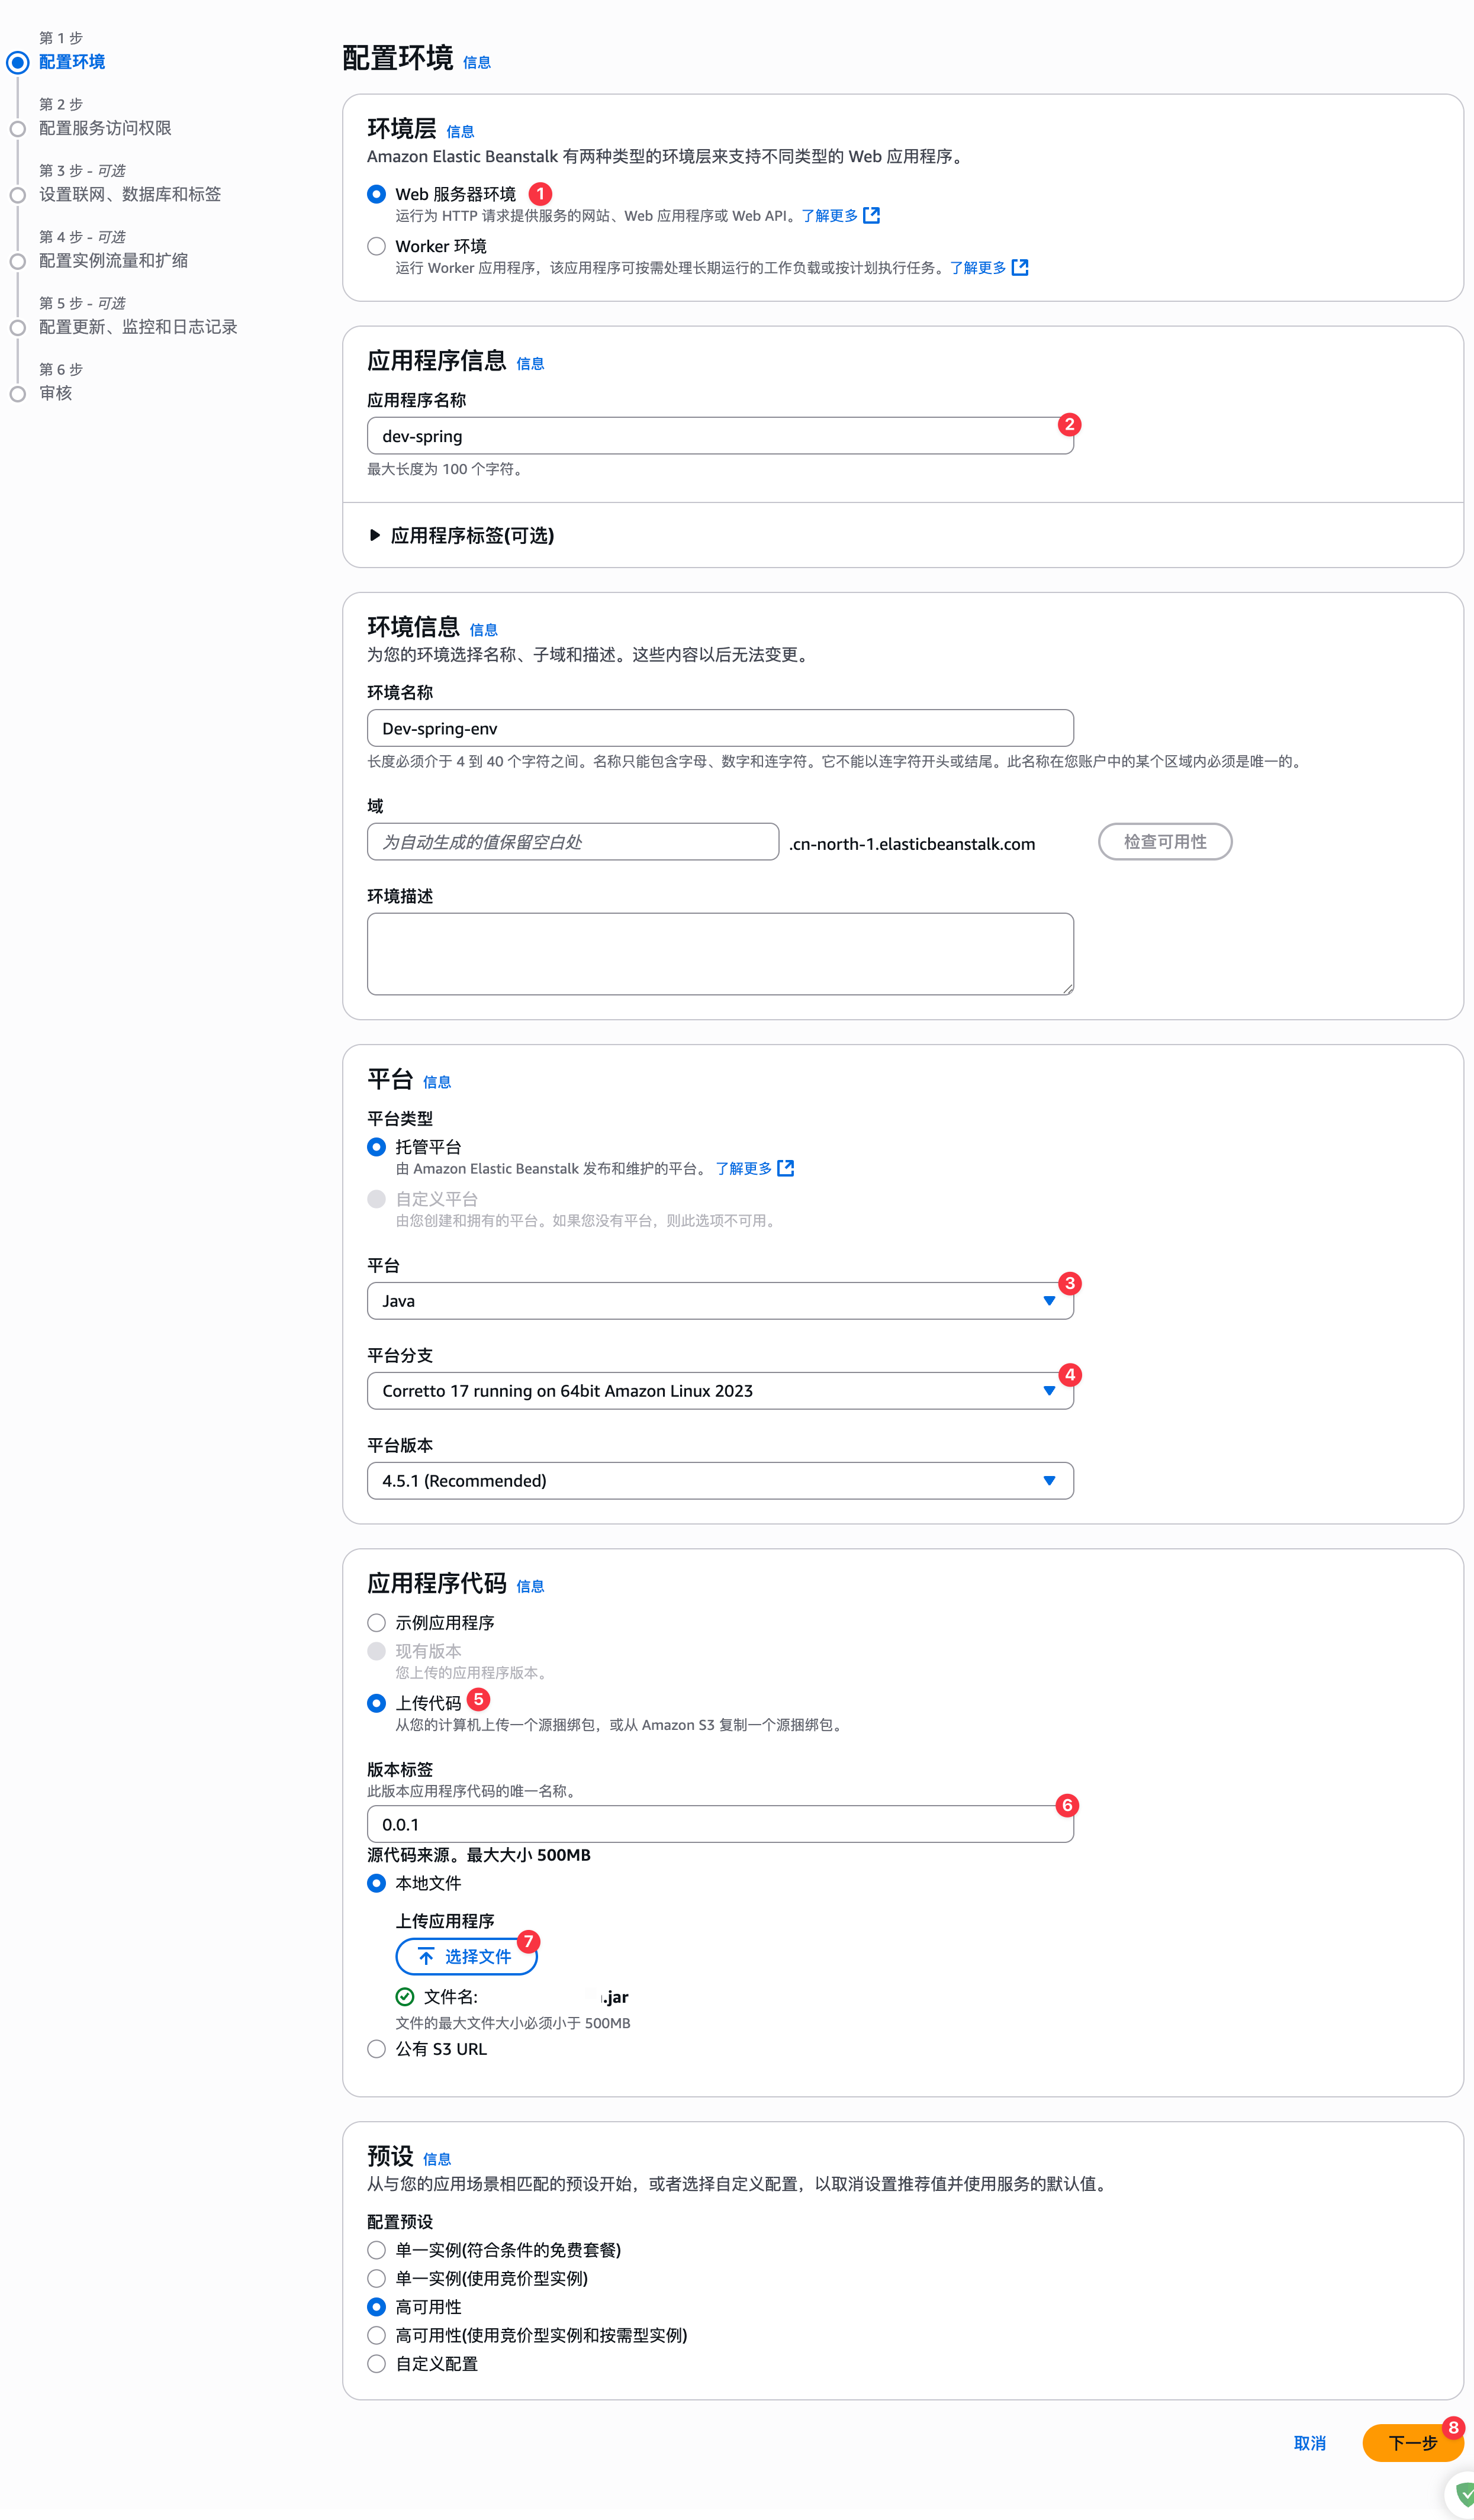Screen dimensions: 1474x2520
Task: Click external link icon beside Worker 了解更多
Action: 1019,267
